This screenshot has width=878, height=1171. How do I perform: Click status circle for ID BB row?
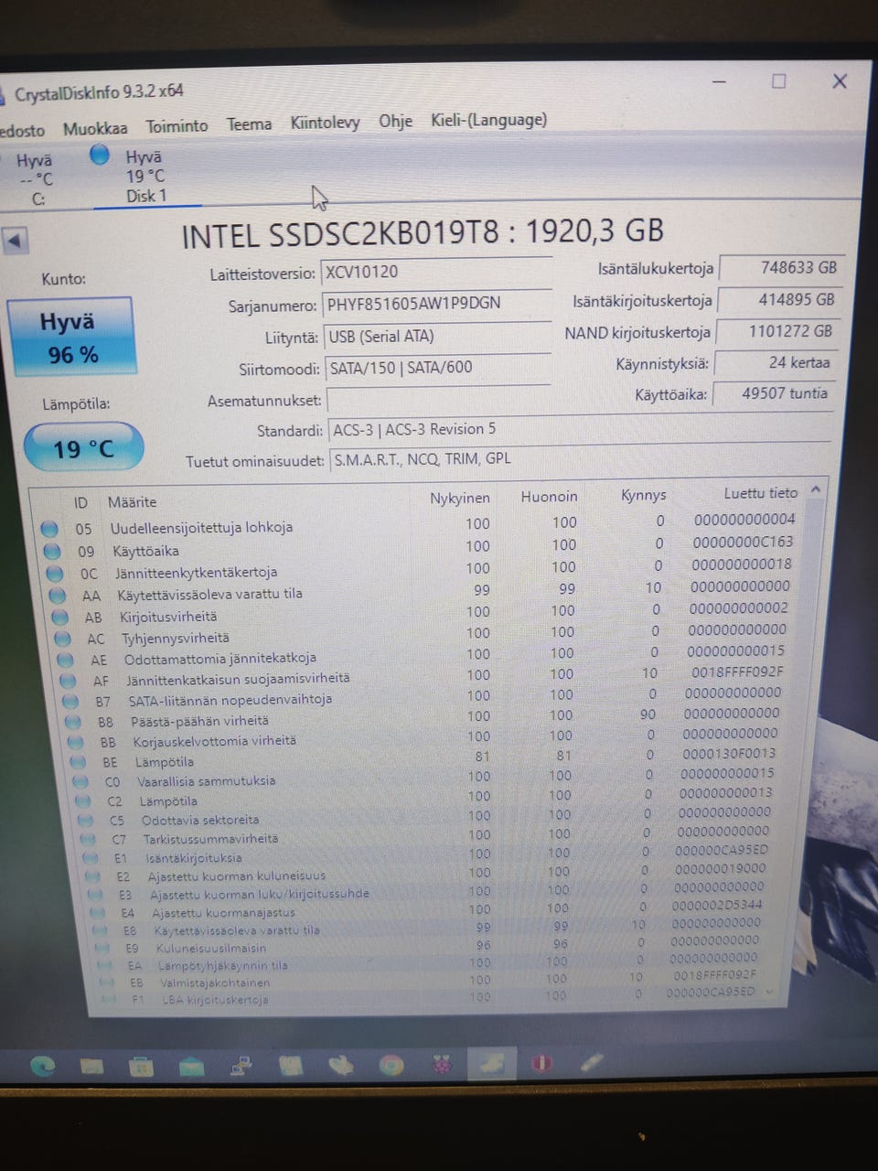click(77, 742)
